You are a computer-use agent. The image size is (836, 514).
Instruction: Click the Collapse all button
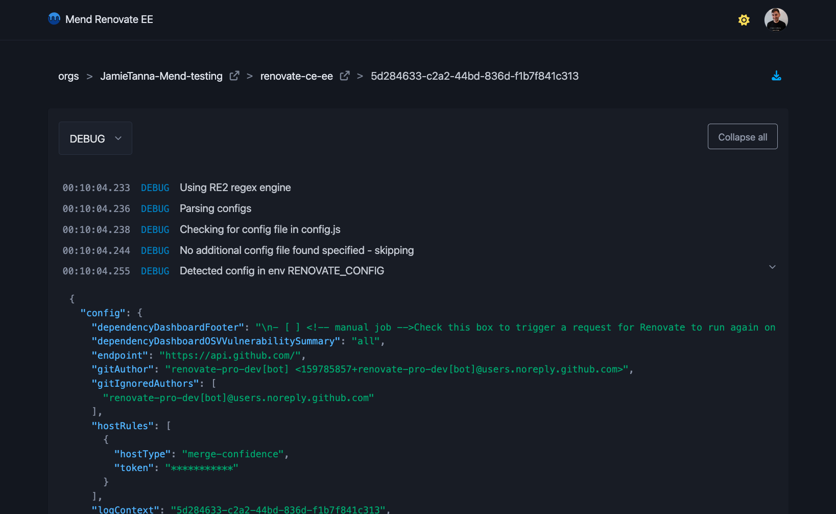tap(742, 136)
